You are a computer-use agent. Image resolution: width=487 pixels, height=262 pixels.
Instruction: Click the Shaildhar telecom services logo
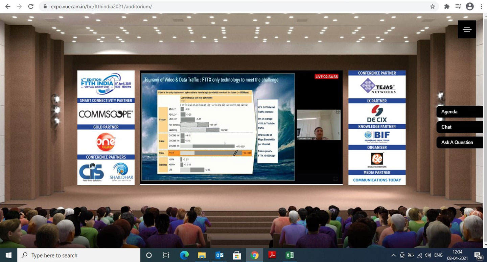[x=121, y=172]
